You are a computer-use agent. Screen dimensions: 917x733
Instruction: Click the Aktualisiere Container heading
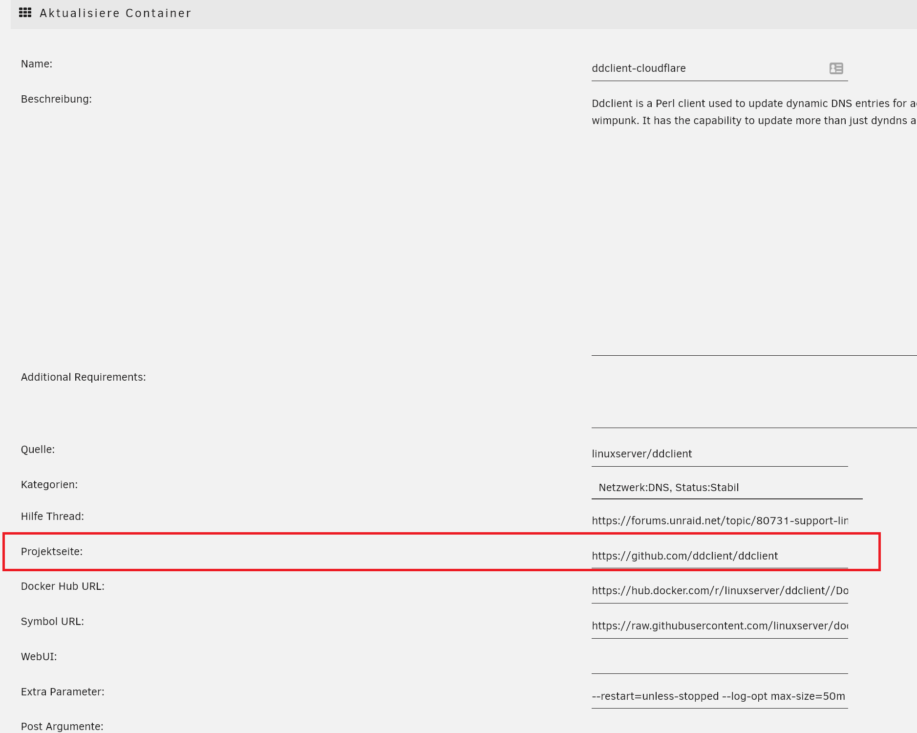pos(115,13)
